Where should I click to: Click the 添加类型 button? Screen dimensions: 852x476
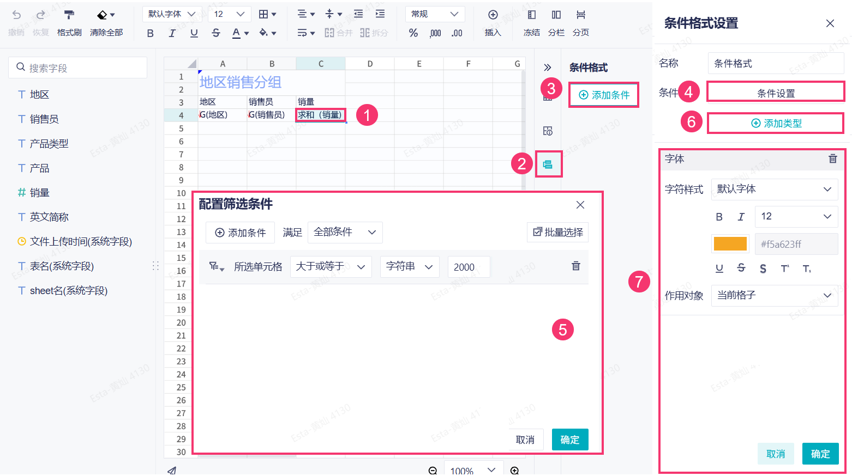tap(776, 124)
